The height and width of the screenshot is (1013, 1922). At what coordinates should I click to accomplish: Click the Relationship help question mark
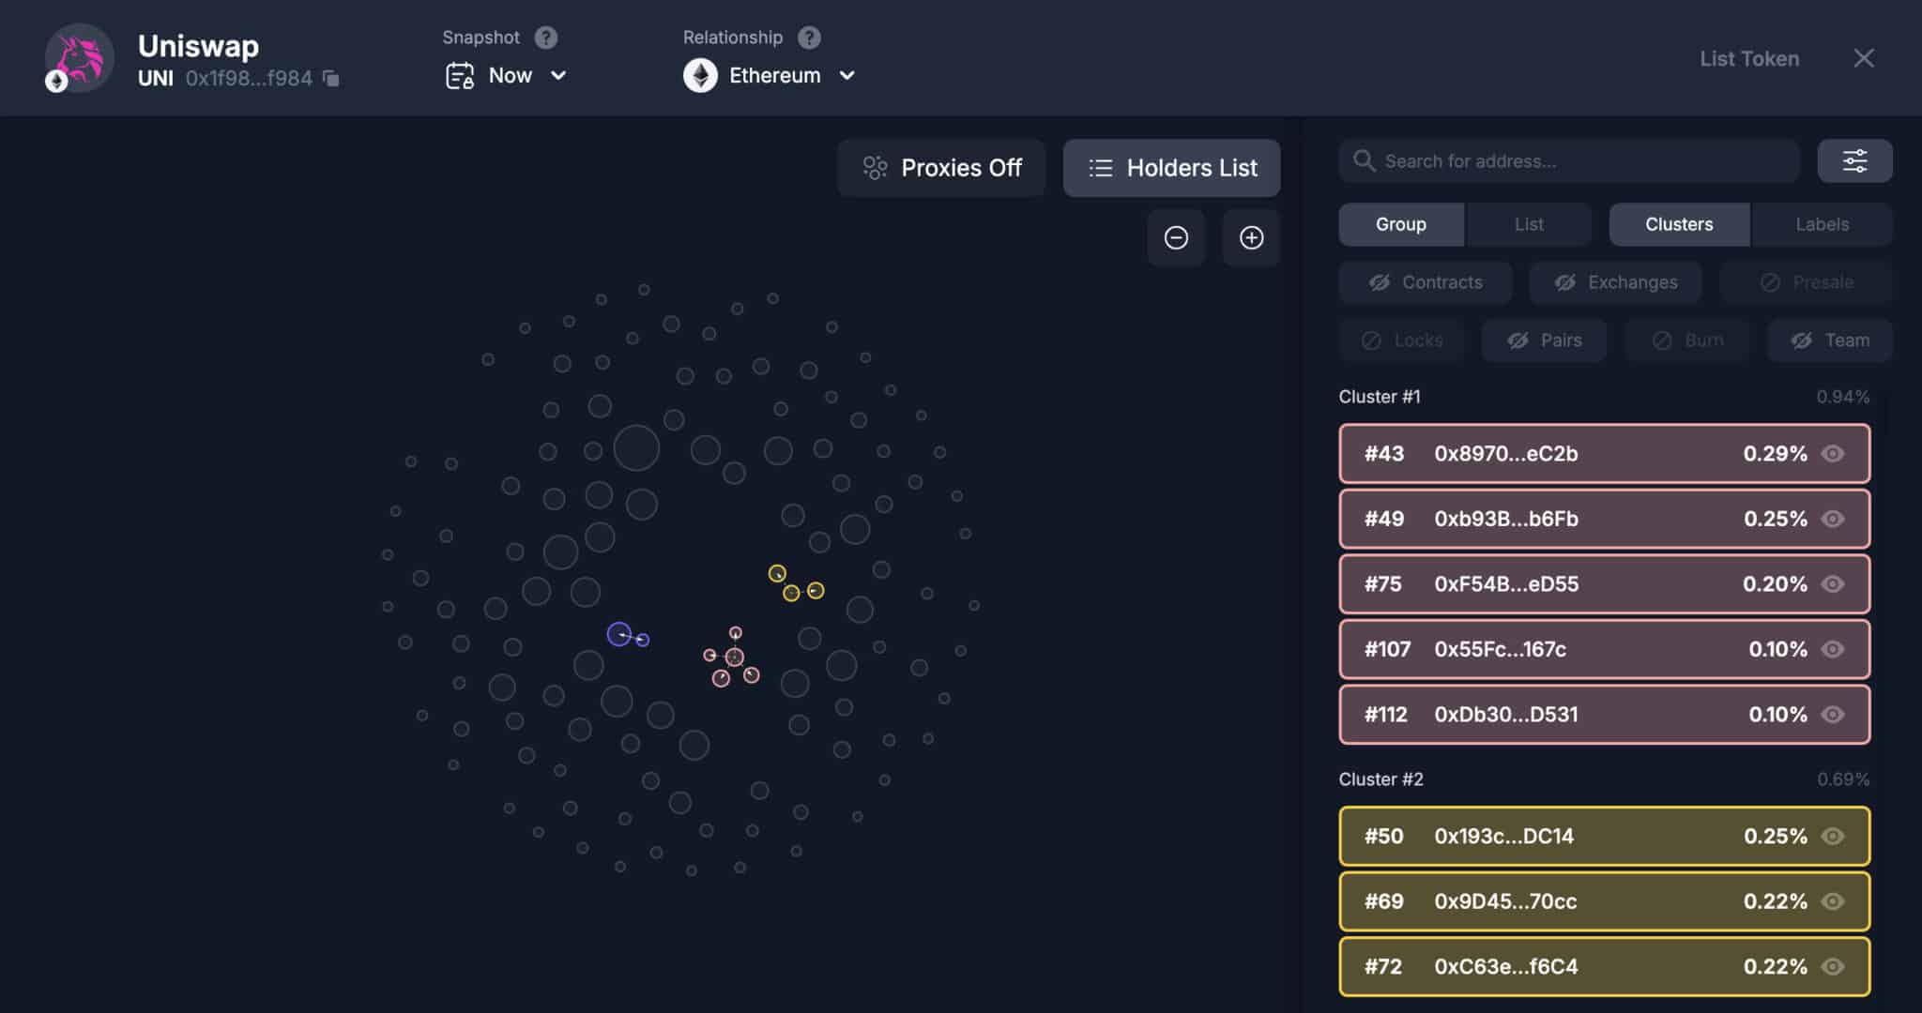click(809, 38)
